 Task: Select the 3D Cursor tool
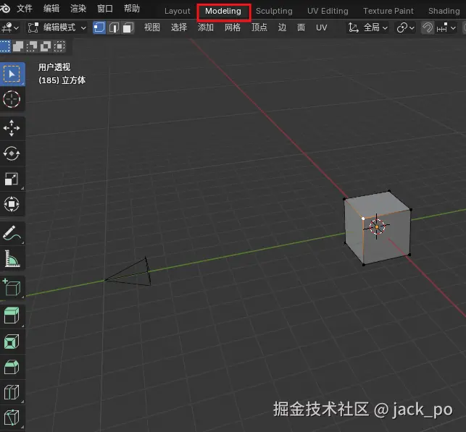click(12, 99)
